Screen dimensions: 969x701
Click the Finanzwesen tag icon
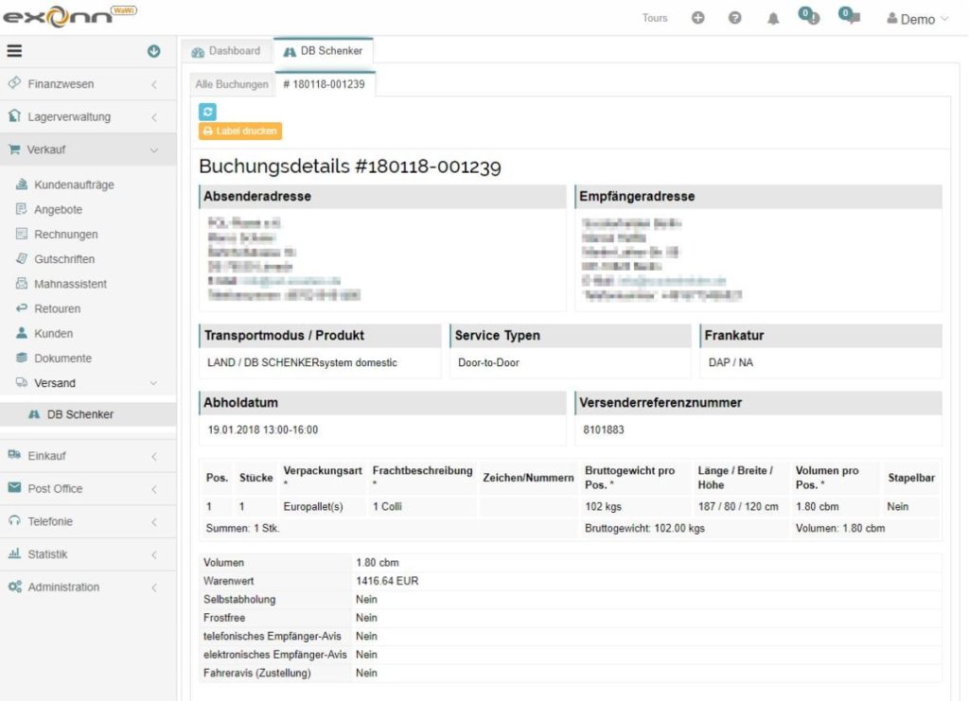pyautogui.click(x=14, y=82)
